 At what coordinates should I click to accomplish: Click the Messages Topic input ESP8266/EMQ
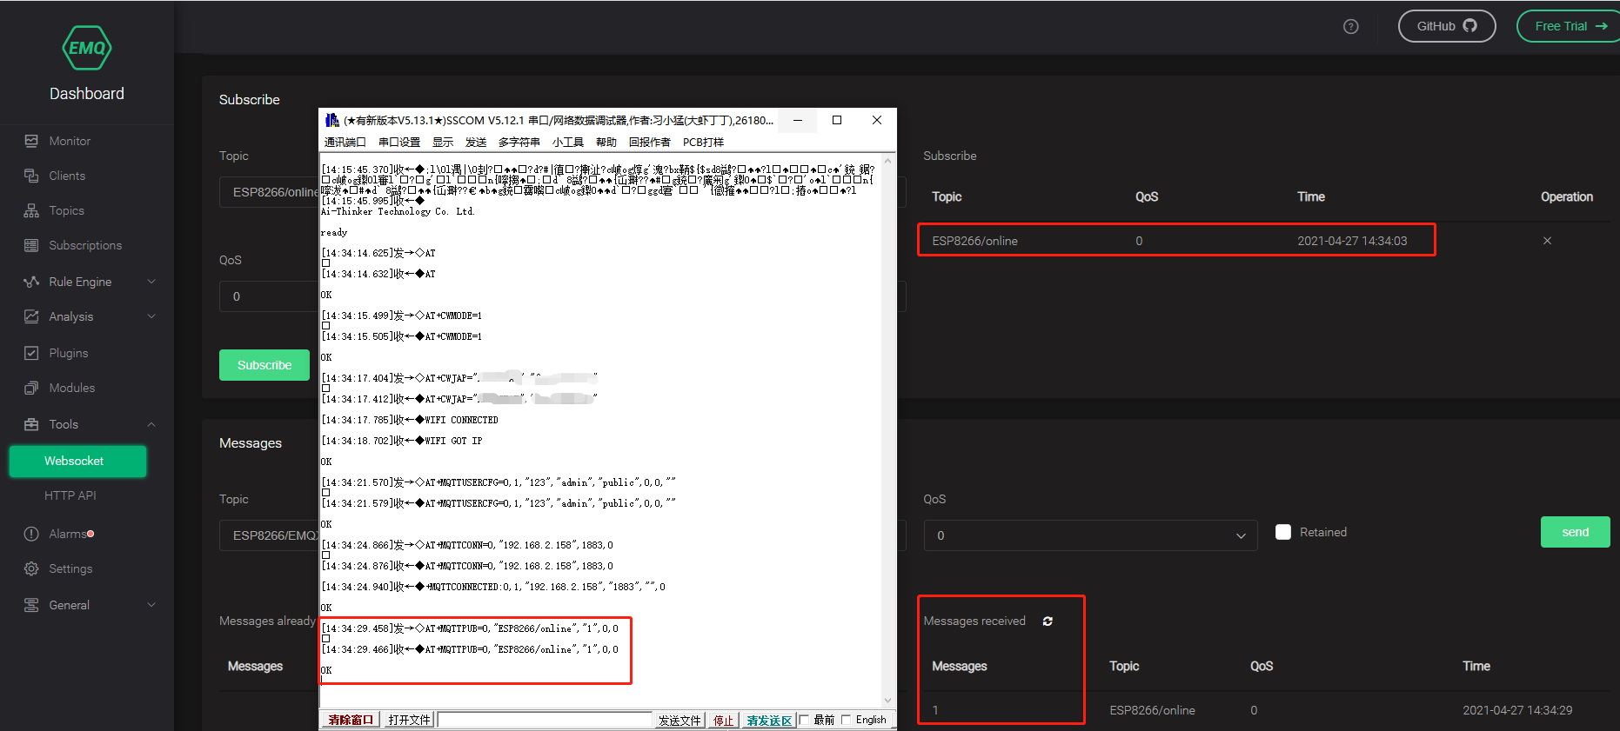tap(269, 535)
